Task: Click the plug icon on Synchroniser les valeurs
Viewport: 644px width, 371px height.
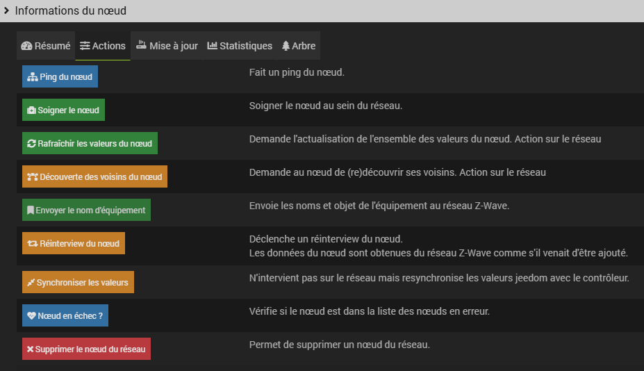Action: [31, 283]
